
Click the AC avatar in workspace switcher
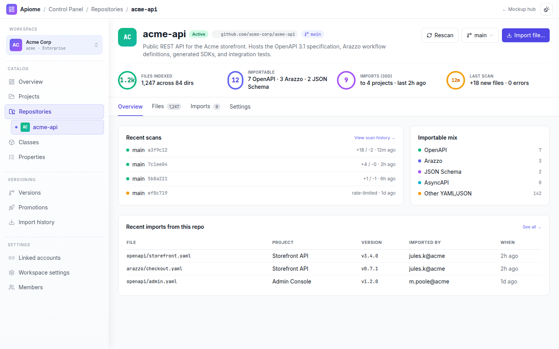pyautogui.click(x=16, y=45)
